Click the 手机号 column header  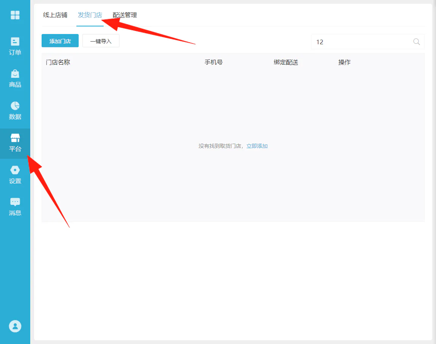tap(214, 62)
